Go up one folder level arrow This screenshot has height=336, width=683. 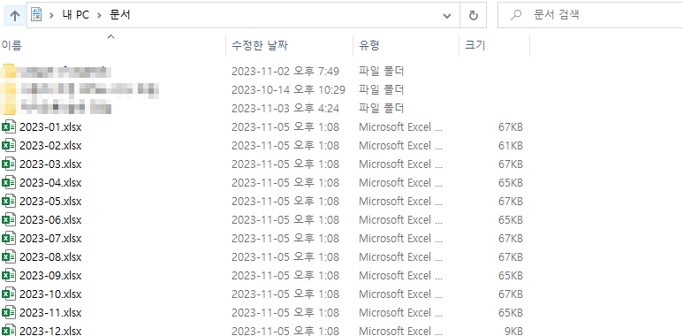click(15, 16)
